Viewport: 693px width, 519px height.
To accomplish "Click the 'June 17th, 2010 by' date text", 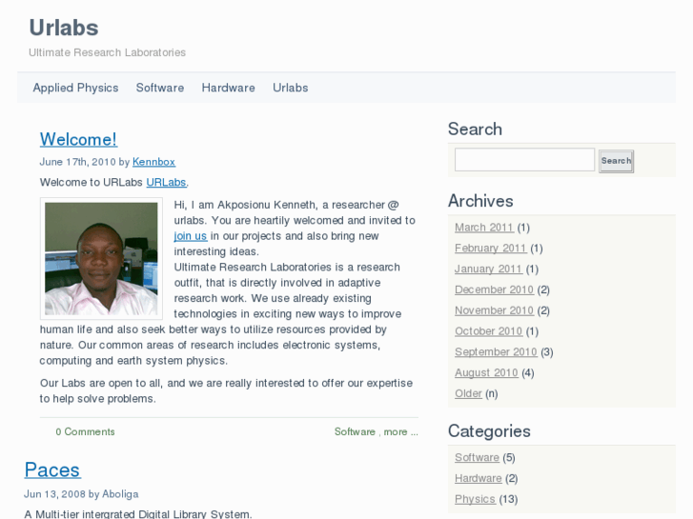I will click(85, 162).
